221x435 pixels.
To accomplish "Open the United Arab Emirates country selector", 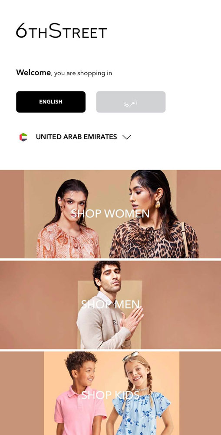I will (x=75, y=137).
